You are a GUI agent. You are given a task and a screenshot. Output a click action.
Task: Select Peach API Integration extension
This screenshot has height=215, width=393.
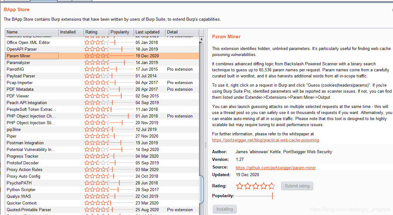[x=102, y=103]
